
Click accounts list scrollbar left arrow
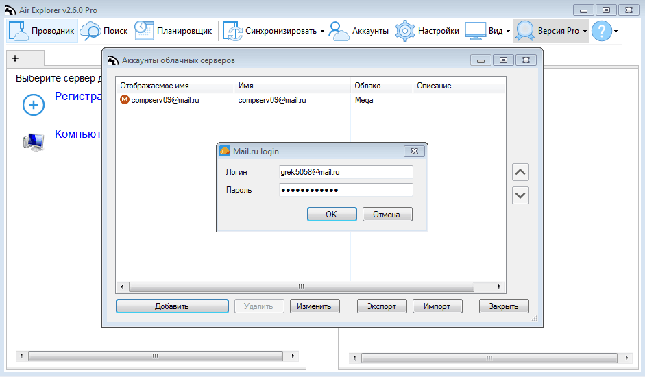coord(122,287)
